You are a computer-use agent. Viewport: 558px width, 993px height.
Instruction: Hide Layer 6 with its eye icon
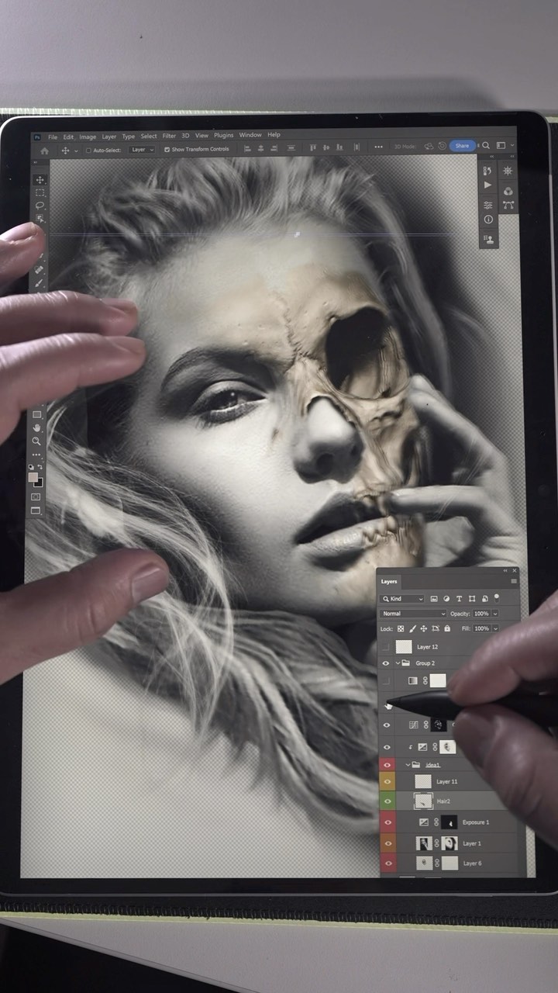[387, 863]
